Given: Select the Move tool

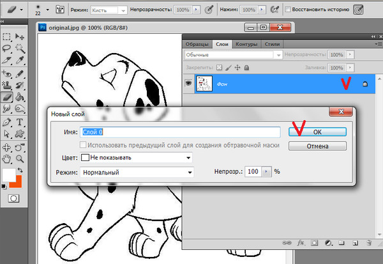Looking at the screenshot, I should pos(20,37).
